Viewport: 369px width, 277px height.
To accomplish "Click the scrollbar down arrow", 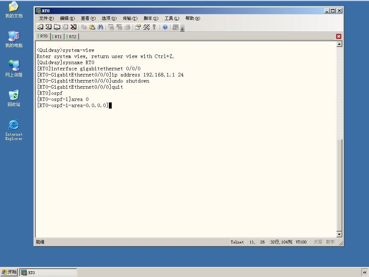I will click(x=339, y=234).
